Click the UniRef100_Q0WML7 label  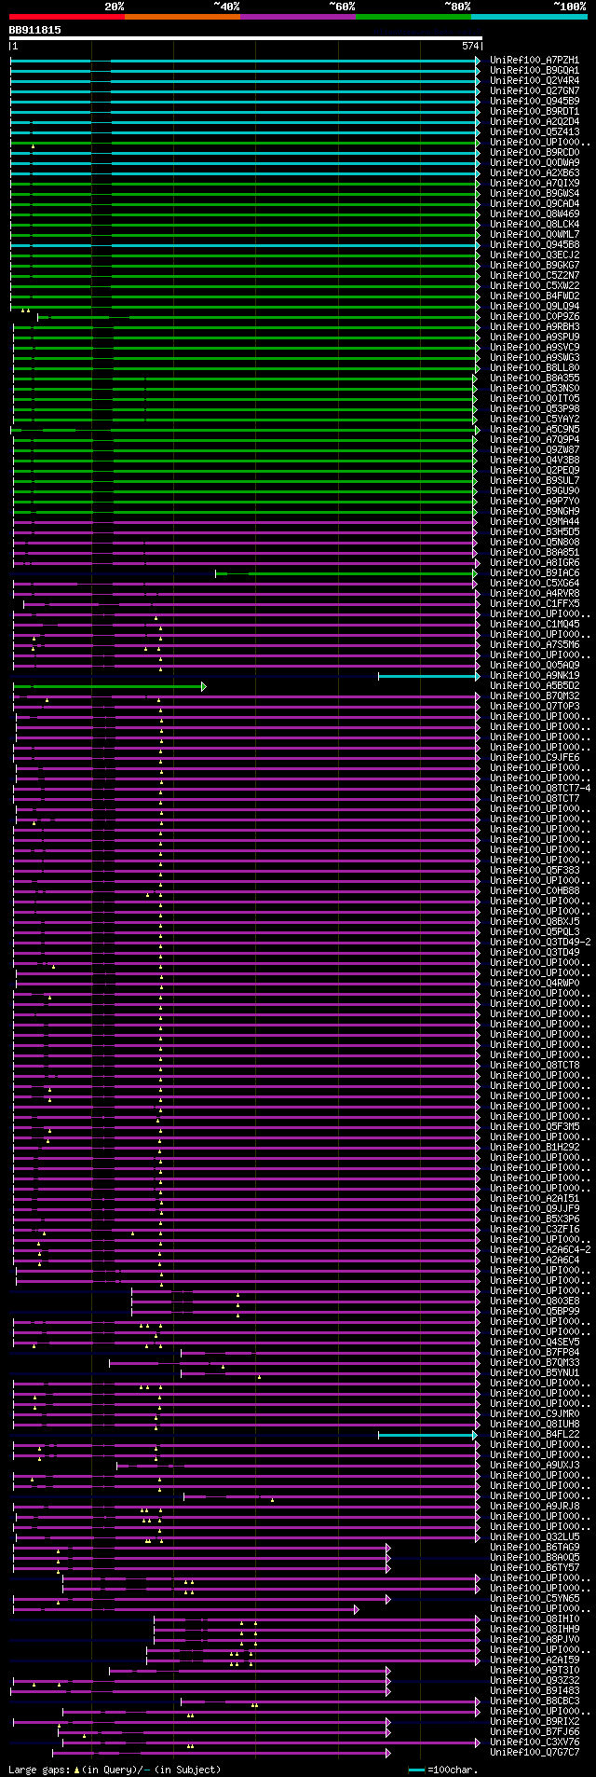(x=535, y=234)
